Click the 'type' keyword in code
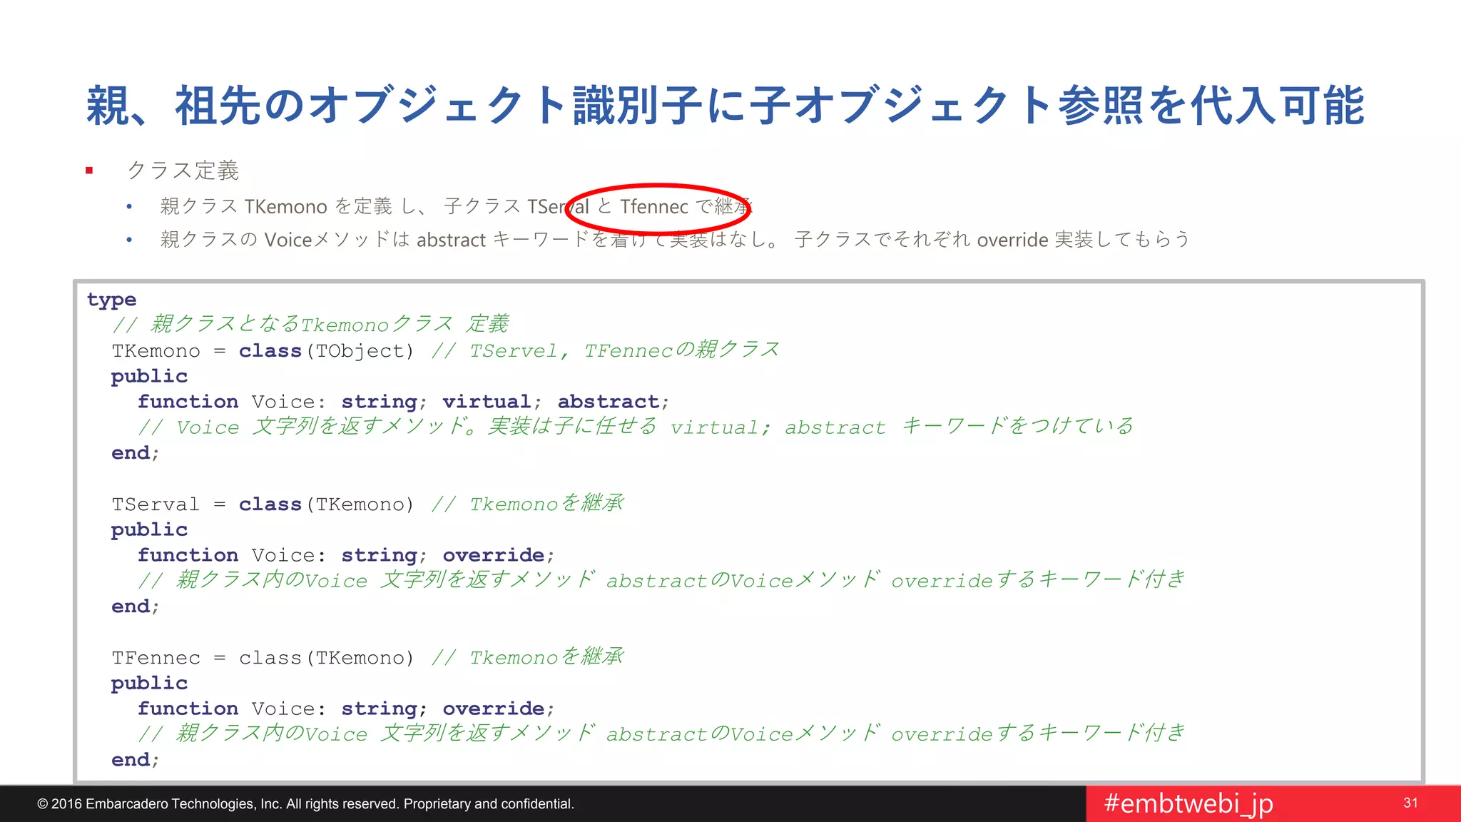 point(111,300)
